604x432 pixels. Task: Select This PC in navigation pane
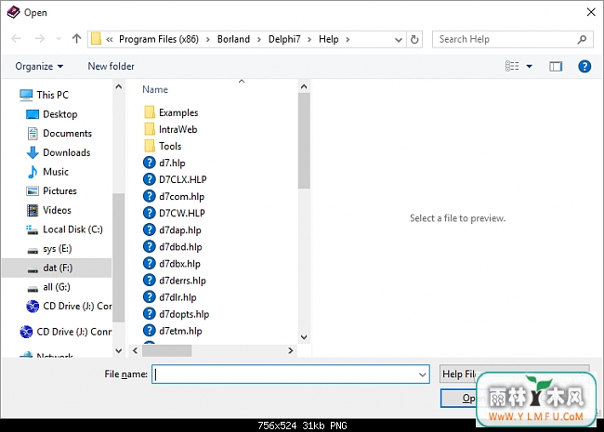[x=52, y=95]
